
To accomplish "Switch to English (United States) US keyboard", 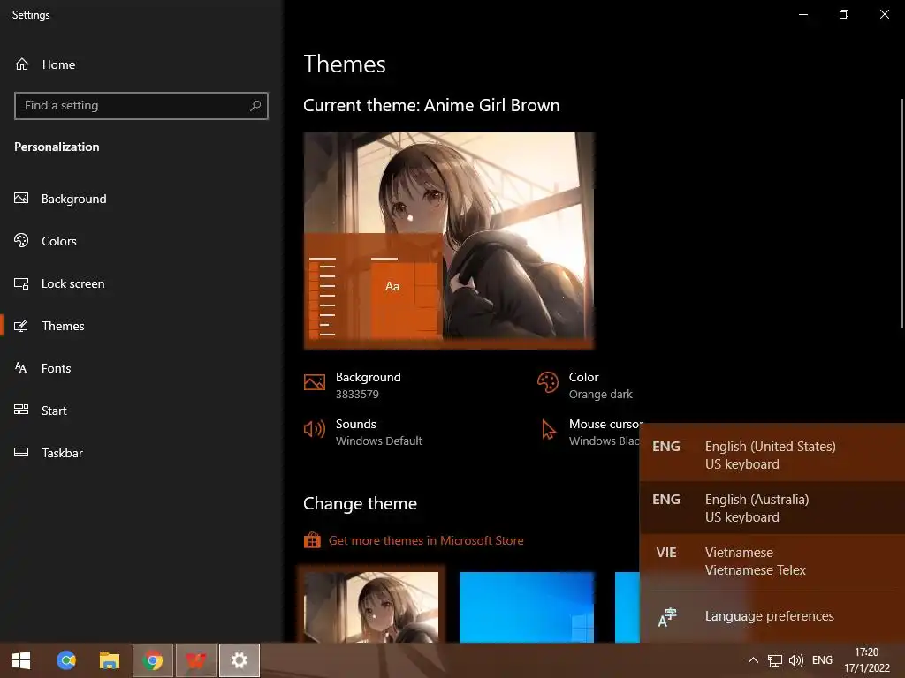I will [x=772, y=455].
